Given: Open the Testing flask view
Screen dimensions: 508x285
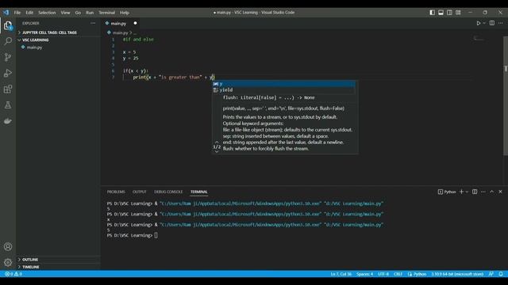Looking at the screenshot, I should point(8,105).
